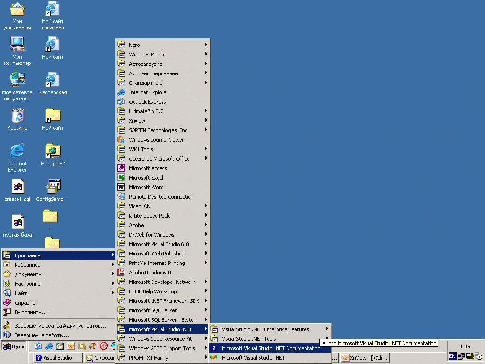Viewport: 485px width, 364px height.
Task: Select the ConfigSamp... desktop icon
Action: click(53, 191)
